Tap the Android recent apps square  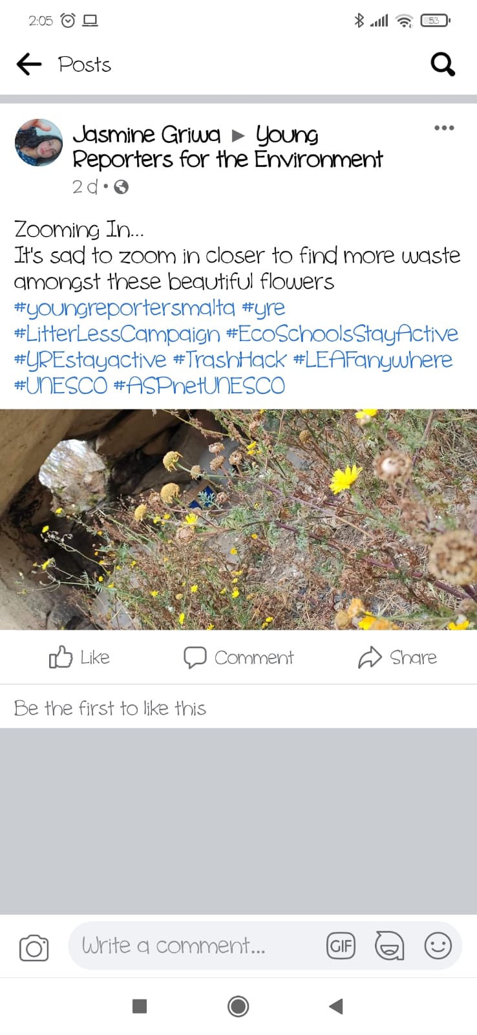click(140, 1006)
